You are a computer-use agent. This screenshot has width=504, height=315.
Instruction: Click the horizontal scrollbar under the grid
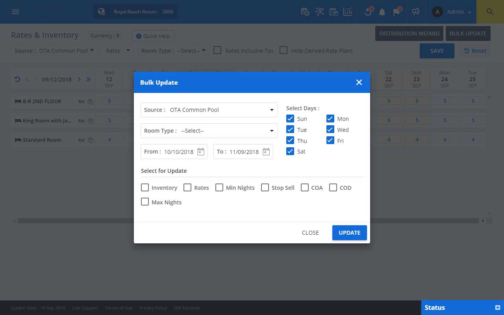pyautogui.click(x=248, y=221)
